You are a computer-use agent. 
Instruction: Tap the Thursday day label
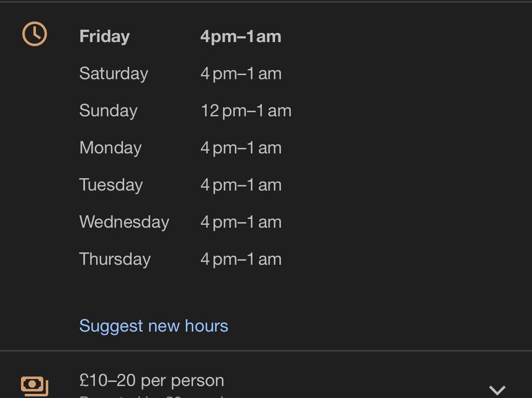(115, 259)
